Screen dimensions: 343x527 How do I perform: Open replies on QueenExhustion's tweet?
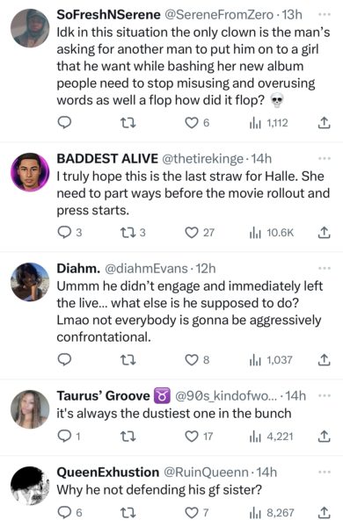click(x=69, y=512)
